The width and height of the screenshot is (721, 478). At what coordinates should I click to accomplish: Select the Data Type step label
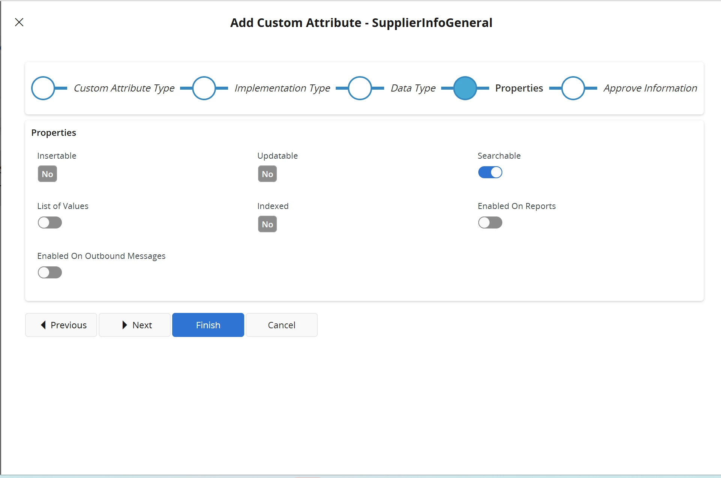(x=413, y=88)
